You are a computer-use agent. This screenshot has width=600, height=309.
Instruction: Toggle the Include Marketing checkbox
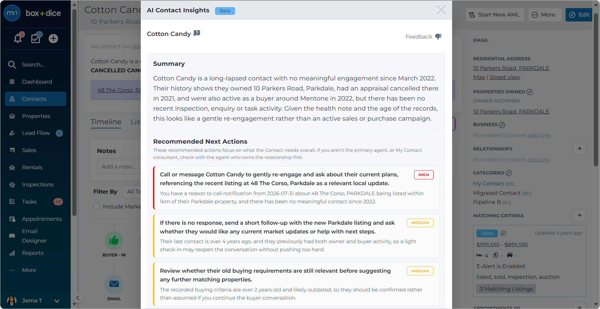(96, 207)
